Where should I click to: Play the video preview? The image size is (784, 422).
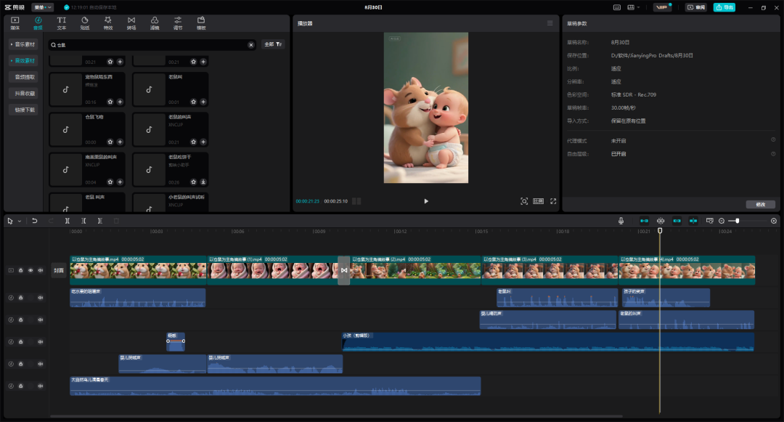coord(426,201)
